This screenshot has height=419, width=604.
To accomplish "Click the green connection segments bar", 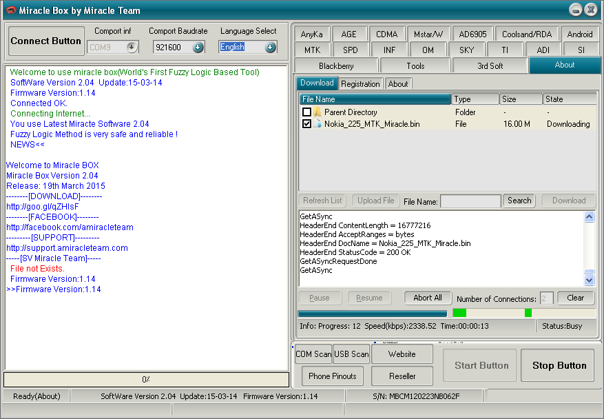I will pyautogui.click(x=524, y=313).
